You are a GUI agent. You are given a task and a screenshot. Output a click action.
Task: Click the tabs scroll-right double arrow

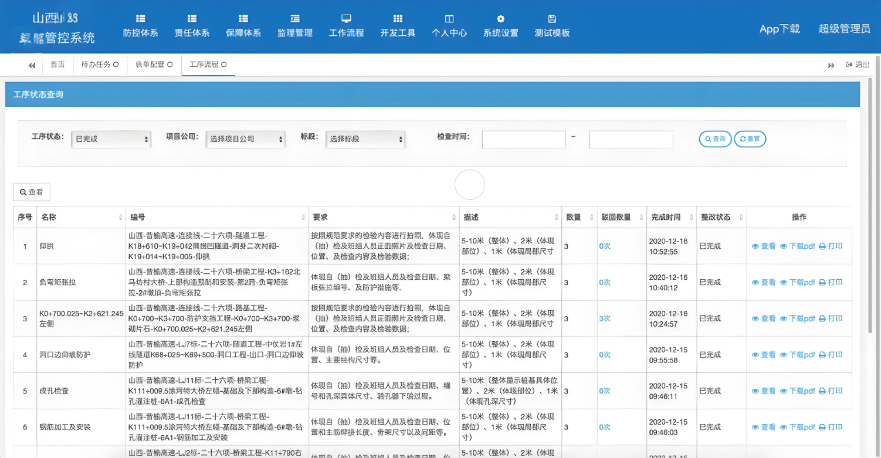point(831,65)
